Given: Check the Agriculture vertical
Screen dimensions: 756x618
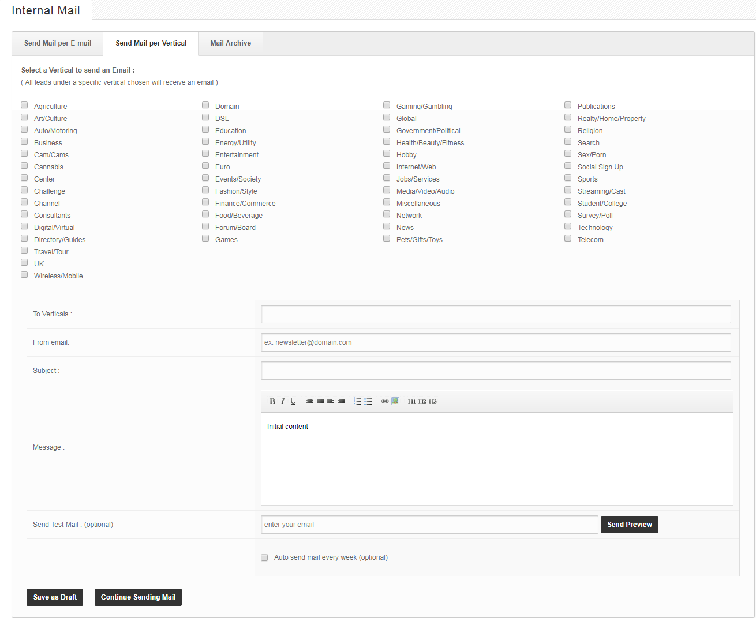Looking at the screenshot, I should point(24,105).
